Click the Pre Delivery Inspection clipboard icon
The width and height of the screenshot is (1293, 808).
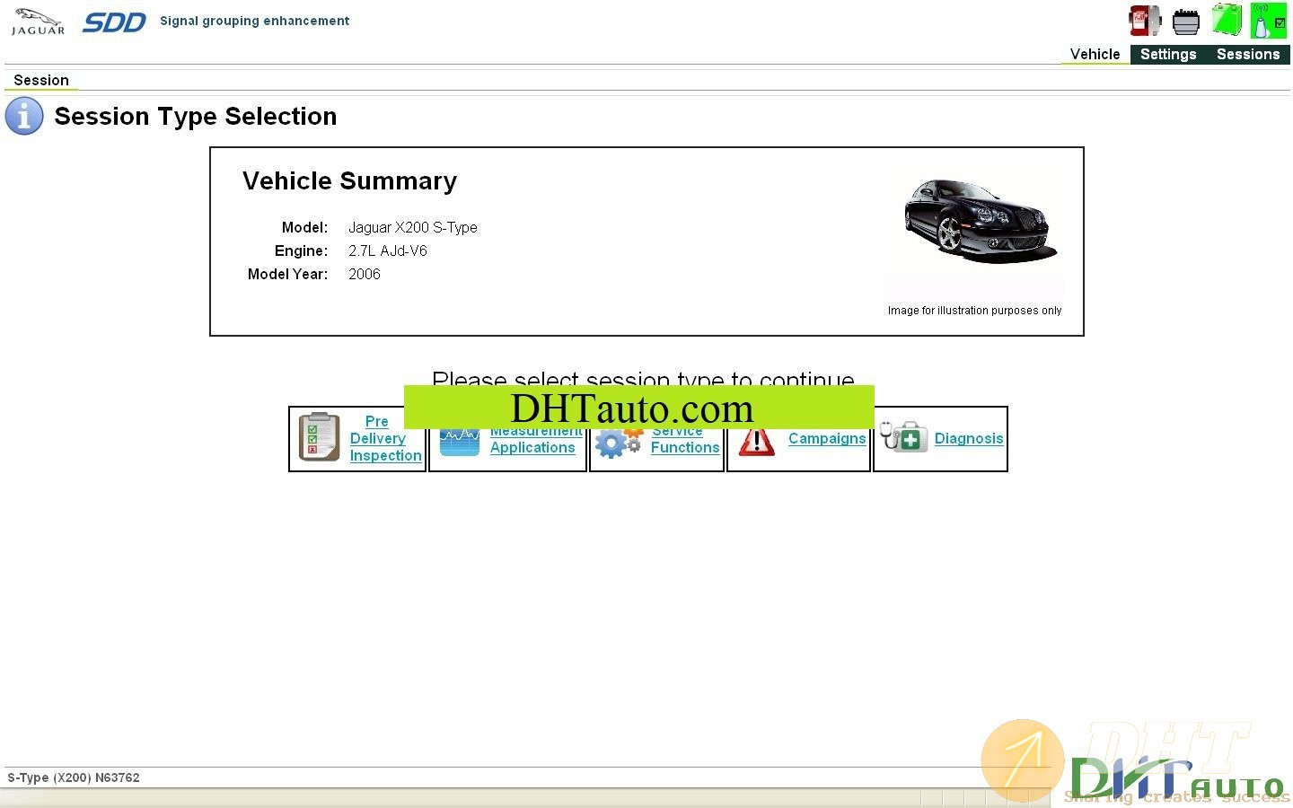(x=319, y=437)
